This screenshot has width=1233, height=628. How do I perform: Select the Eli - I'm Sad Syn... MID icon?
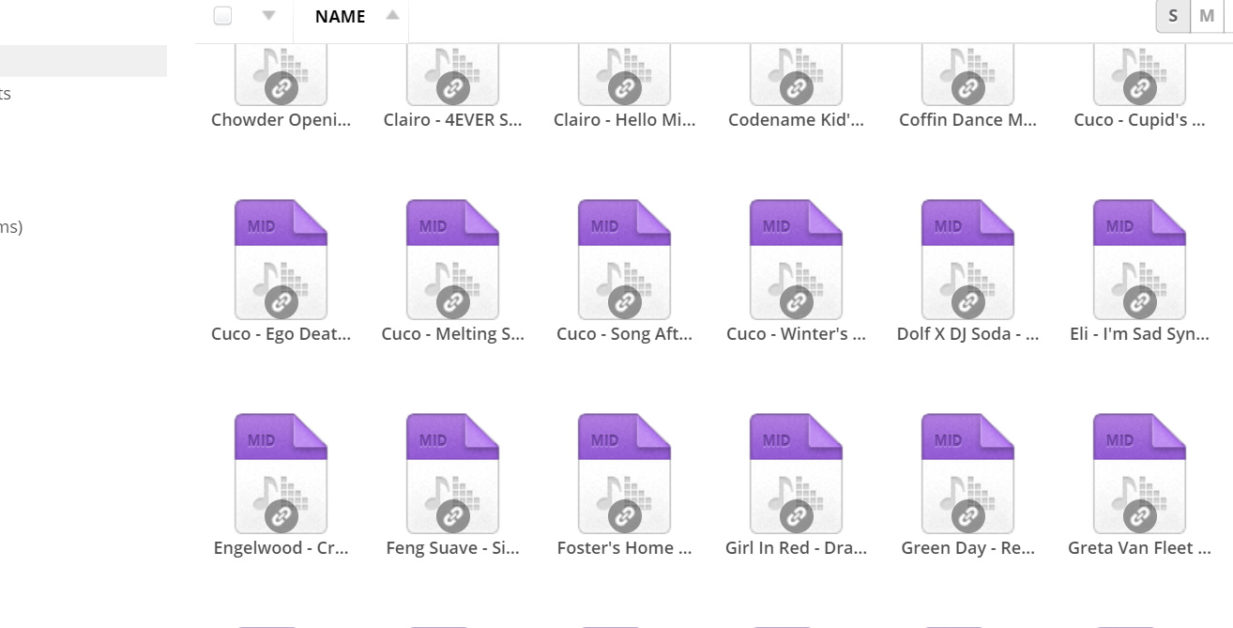point(1139,259)
